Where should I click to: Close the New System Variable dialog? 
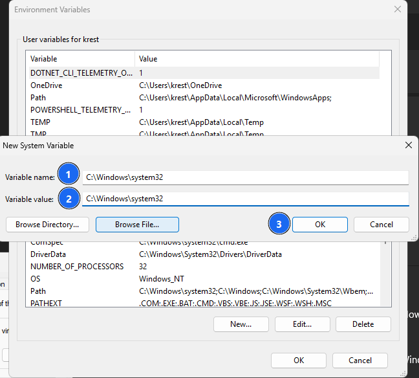pyautogui.click(x=408, y=146)
